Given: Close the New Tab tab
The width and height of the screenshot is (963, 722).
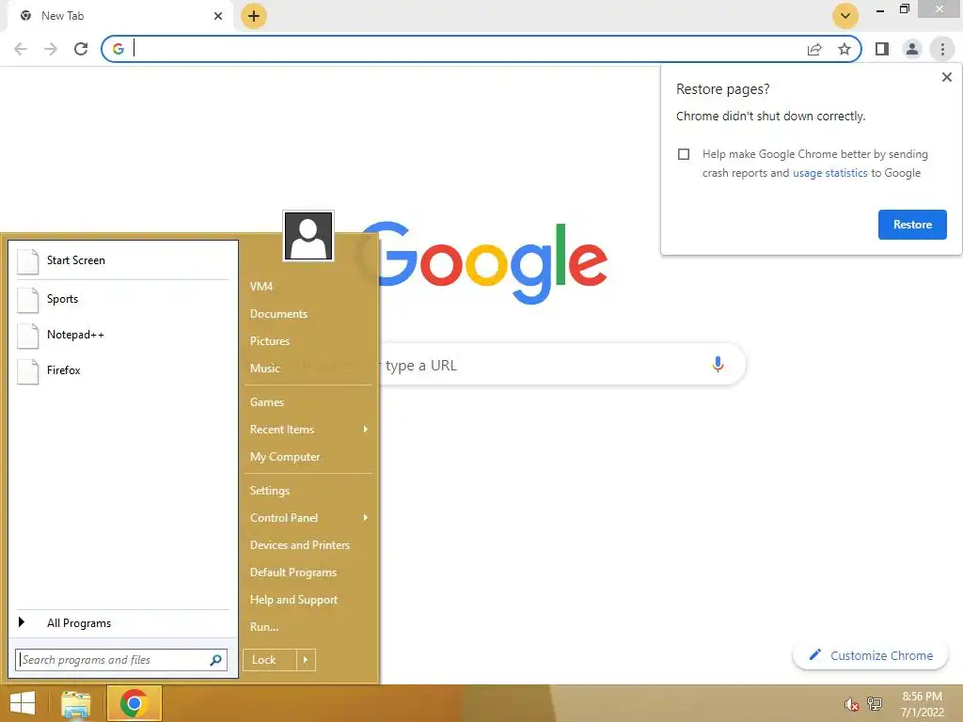Looking at the screenshot, I should [218, 16].
